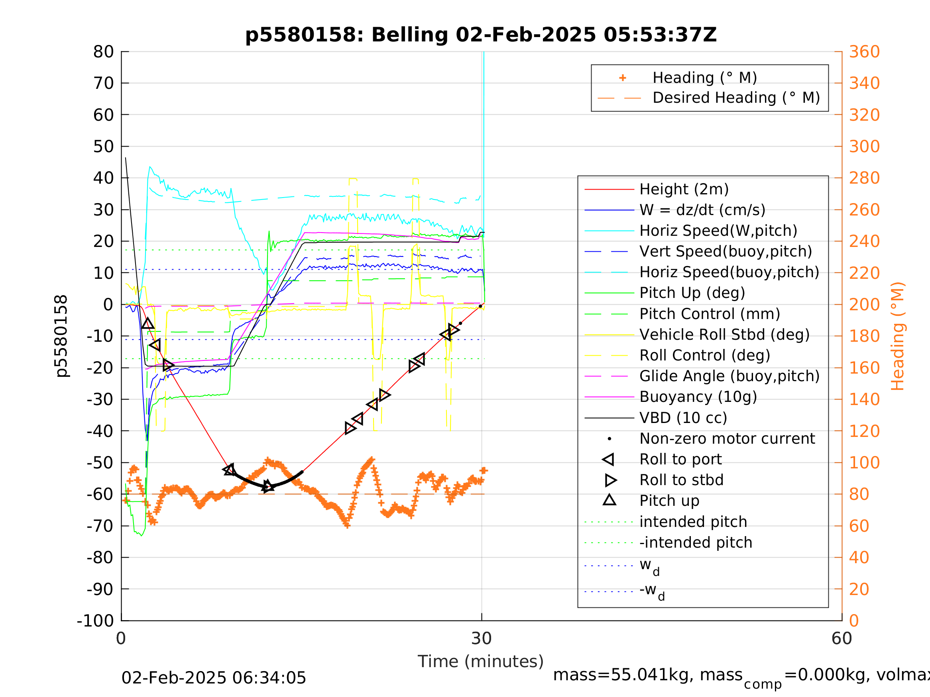Click the timestamp 02-Feb-2025 06:34:05
The image size is (930, 697).
pyautogui.click(x=214, y=678)
